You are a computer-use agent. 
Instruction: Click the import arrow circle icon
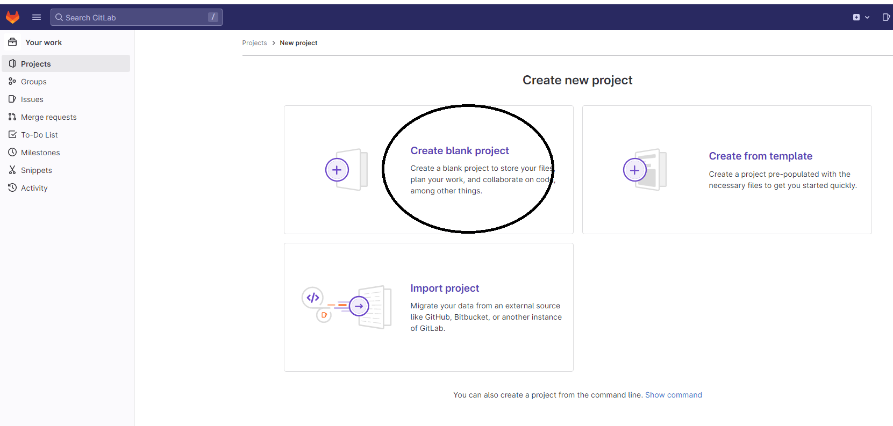pos(359,306)
